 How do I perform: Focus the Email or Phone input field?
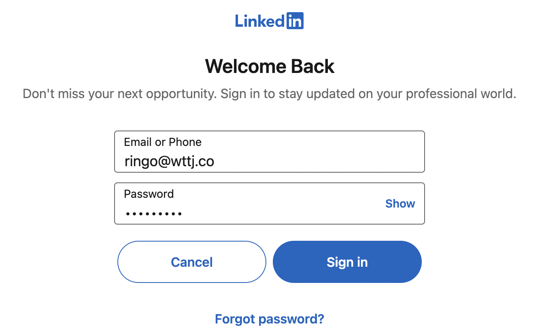[x=270, y=152]
